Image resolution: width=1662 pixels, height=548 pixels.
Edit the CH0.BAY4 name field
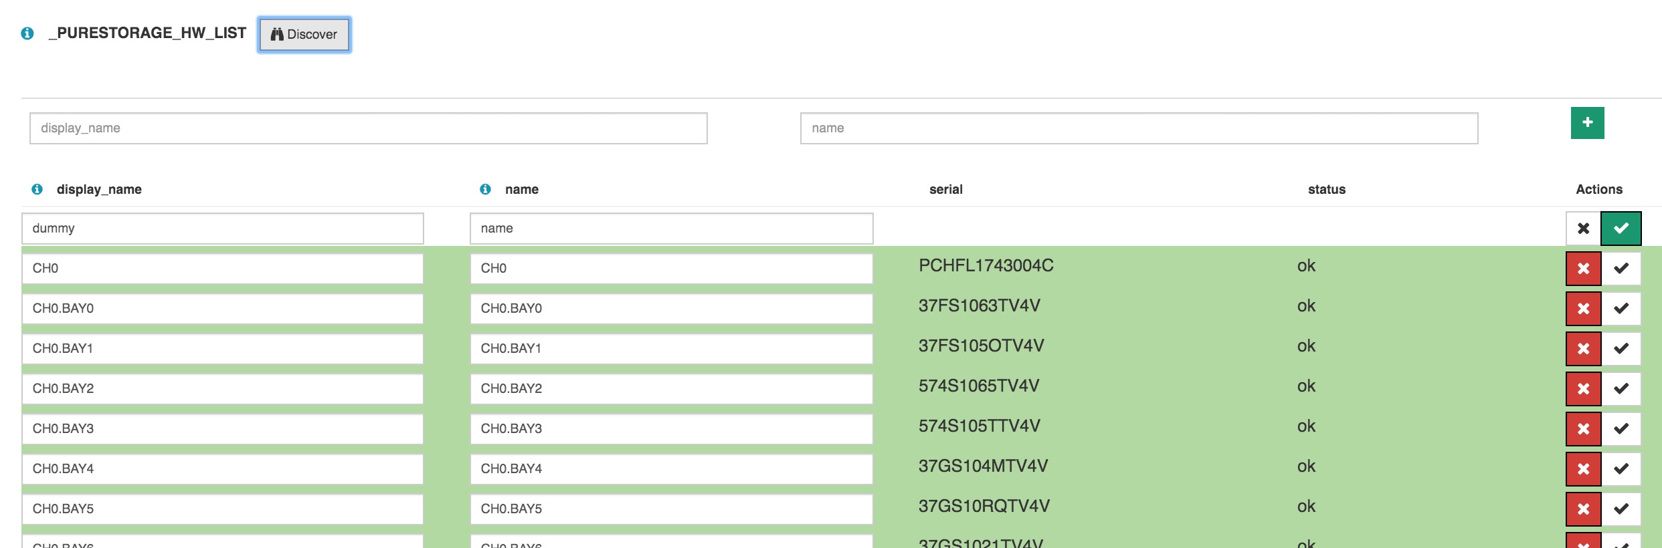672,469
